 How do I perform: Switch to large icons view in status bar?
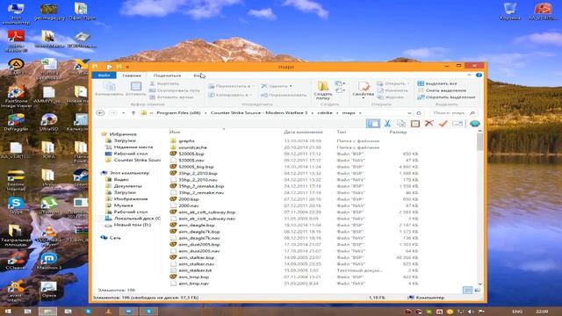coord(478,291)
